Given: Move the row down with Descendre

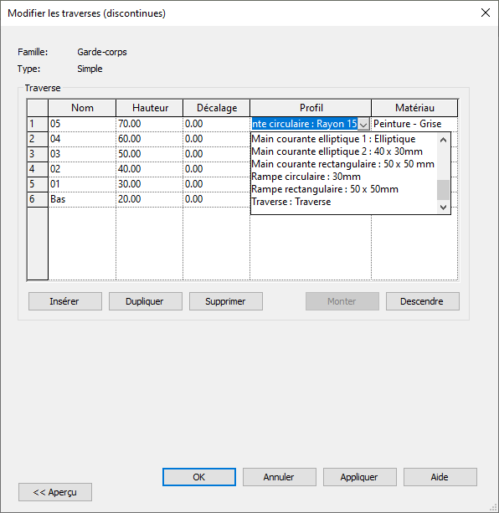Looking at the screenshot, I should tap(423, 301).
